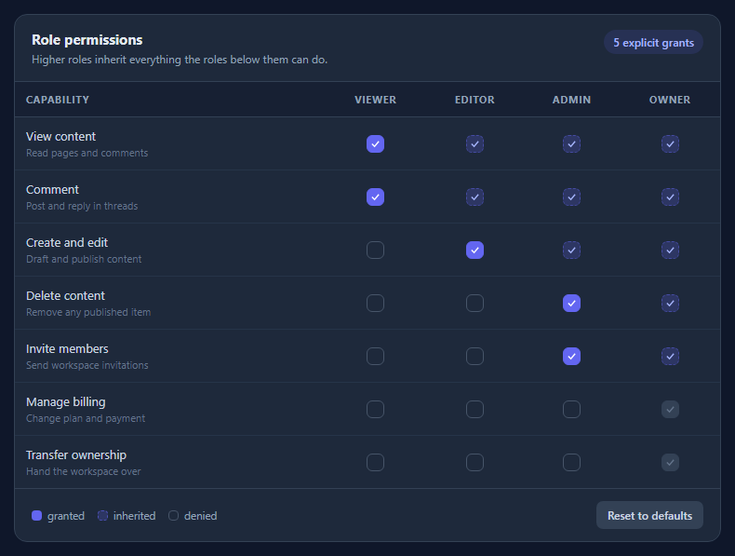Toggle Admin checkbox in Comment row
This screenshot has width=735, height=556.
(x=571, y=197)
